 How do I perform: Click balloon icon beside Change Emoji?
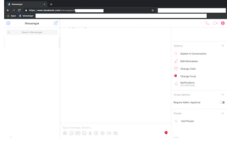coord(176,76)
